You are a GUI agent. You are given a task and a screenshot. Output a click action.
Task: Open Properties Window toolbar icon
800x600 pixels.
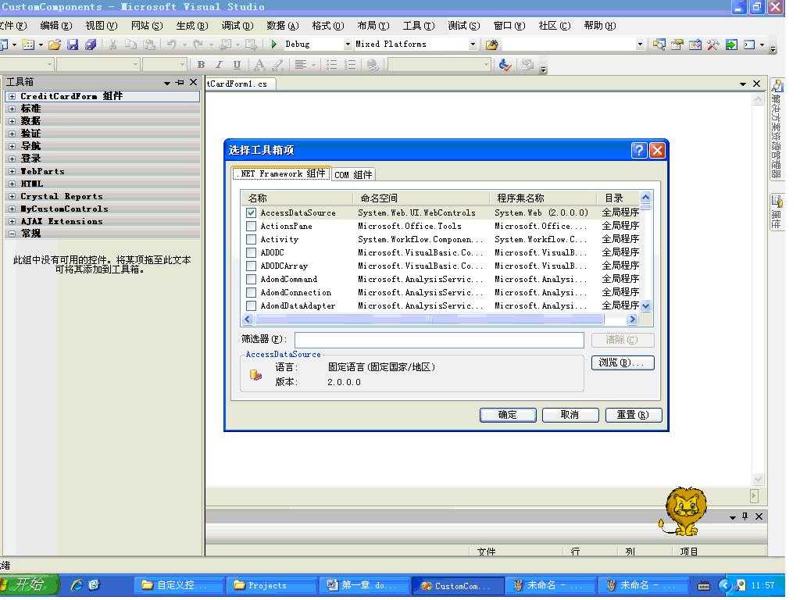677,45
